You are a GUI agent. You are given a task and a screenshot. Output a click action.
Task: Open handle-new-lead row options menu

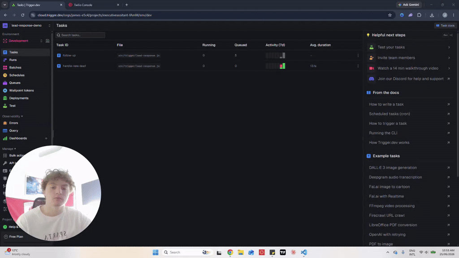pyautogui.click(x=358, y=66)
